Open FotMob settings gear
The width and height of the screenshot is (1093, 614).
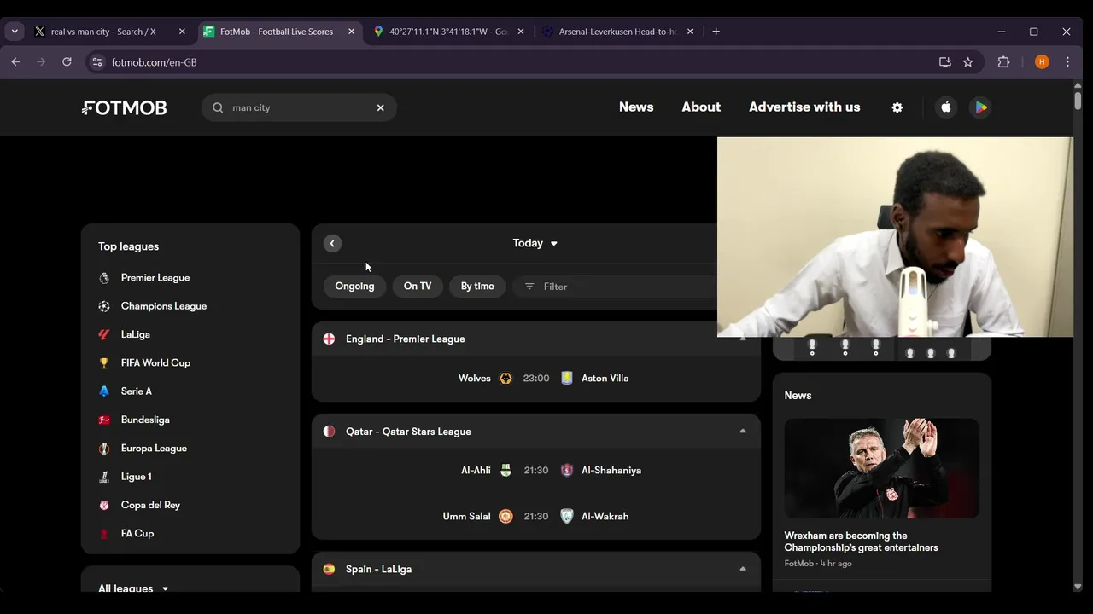coord(897,107)
